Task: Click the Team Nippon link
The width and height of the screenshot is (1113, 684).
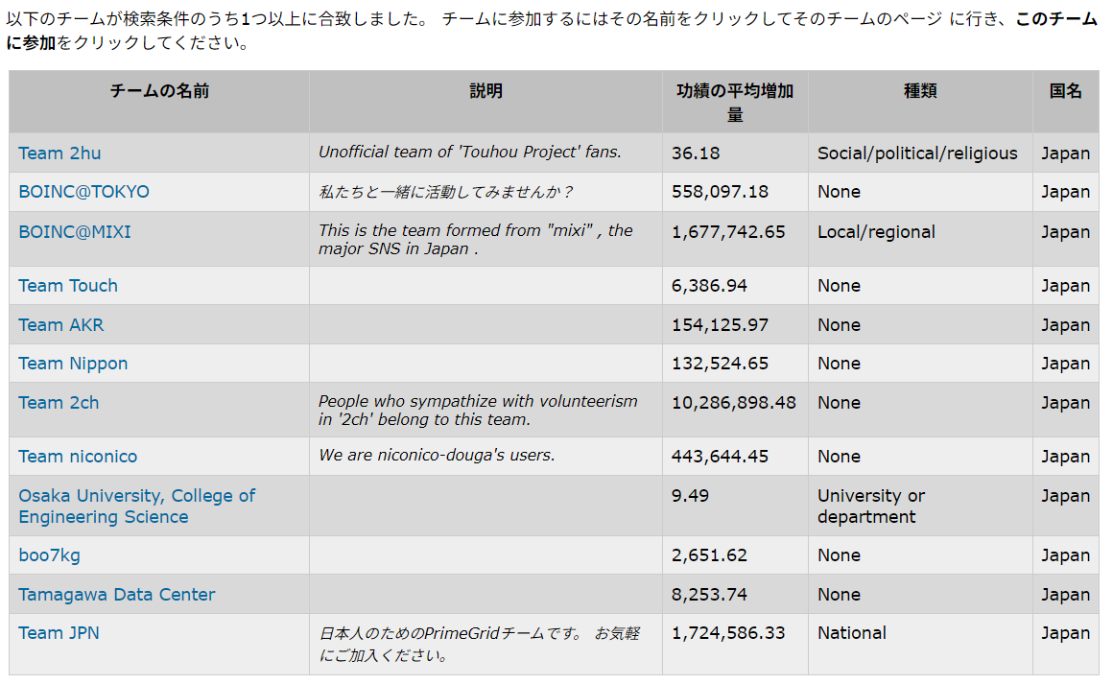Action: point(72,363)
